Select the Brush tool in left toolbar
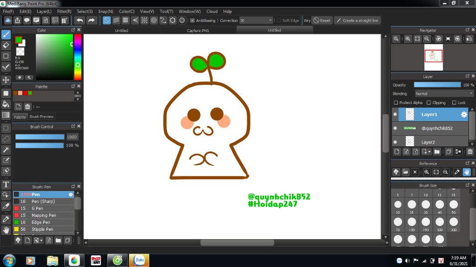The height and width of the screenshot is (267, 476). pos(6,34)
